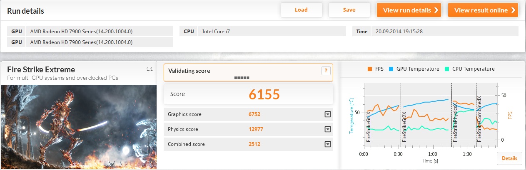Select the Intel Core i7 CPU field
526x170 pixels.
coord(272,31)
